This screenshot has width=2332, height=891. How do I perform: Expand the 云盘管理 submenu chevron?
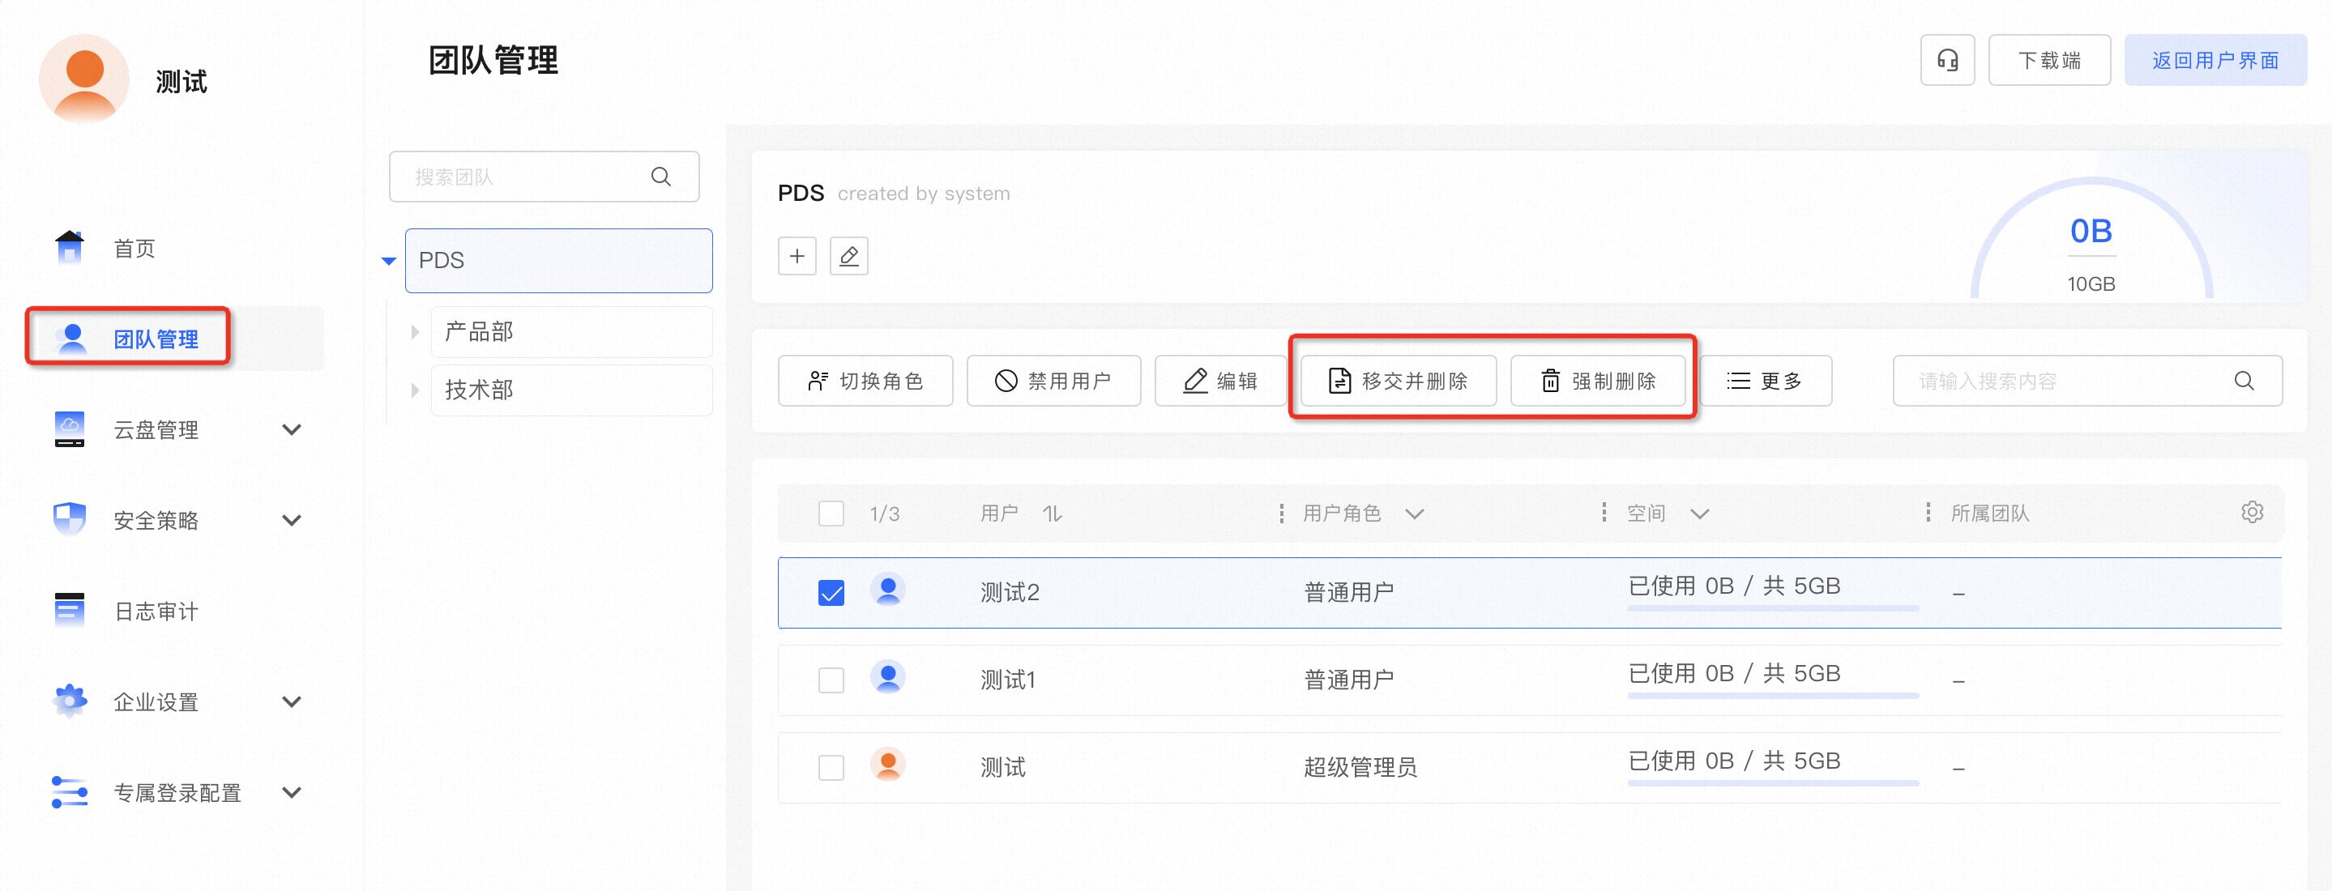coord(292,429)
